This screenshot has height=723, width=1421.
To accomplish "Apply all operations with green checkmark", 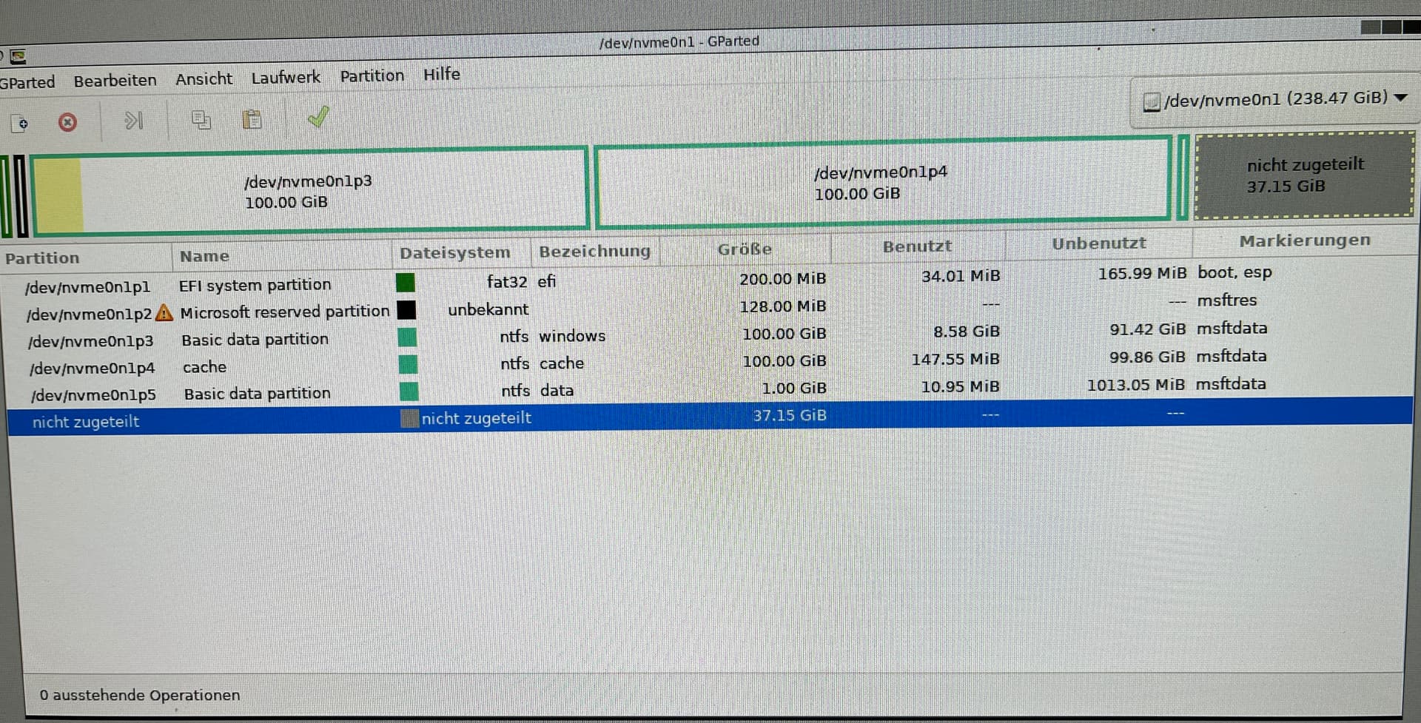I will (x=318, y=117).
